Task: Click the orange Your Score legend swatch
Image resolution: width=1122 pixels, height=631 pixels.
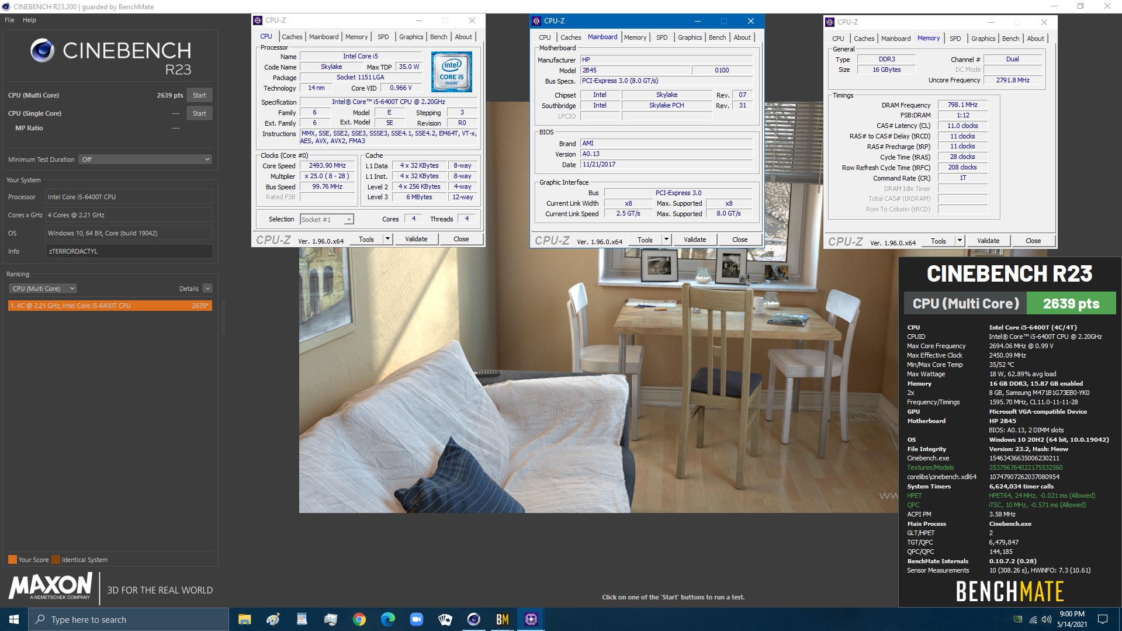Action: pos(12,560)
